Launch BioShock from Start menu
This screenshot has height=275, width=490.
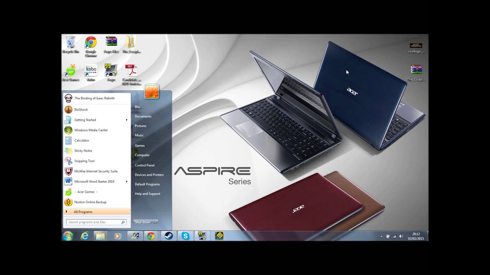(97, 110)
